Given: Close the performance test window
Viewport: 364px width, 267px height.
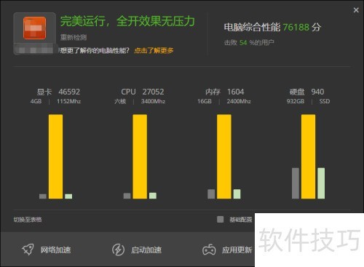Looking at the screenshot, I should (x=356, y=10).
